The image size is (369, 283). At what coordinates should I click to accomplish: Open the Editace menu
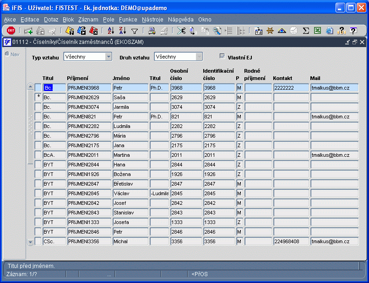pos(30,20)
